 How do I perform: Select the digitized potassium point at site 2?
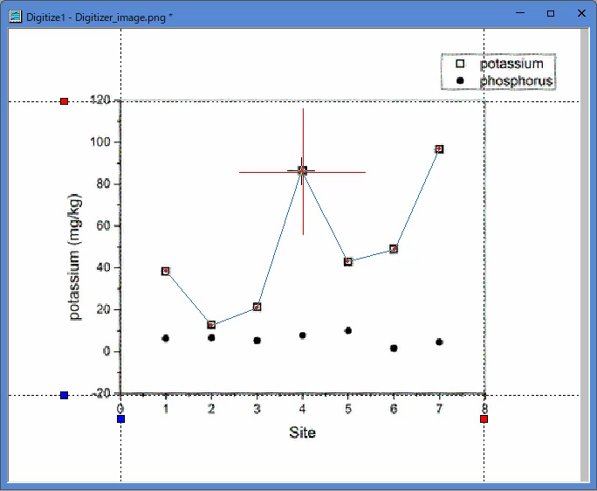211,325
